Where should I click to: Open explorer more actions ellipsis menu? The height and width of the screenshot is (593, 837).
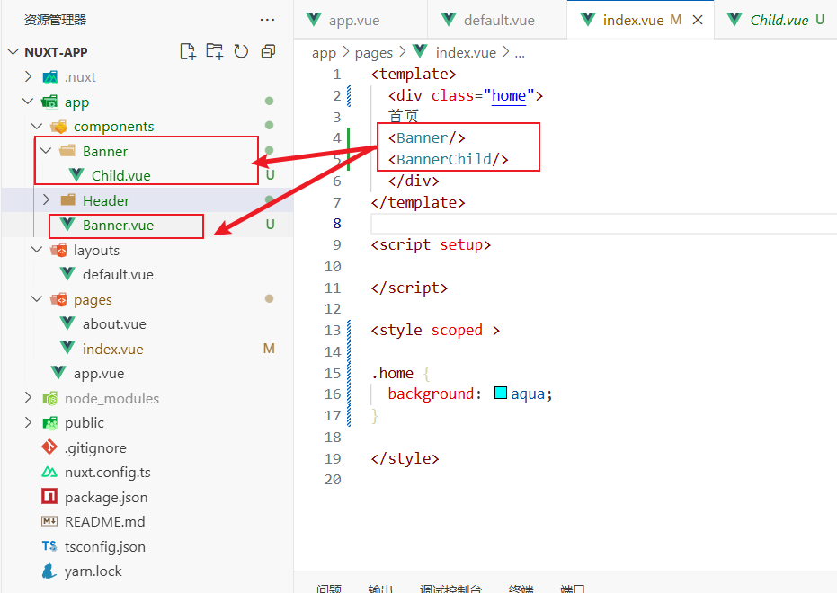(x=267, y=20)
